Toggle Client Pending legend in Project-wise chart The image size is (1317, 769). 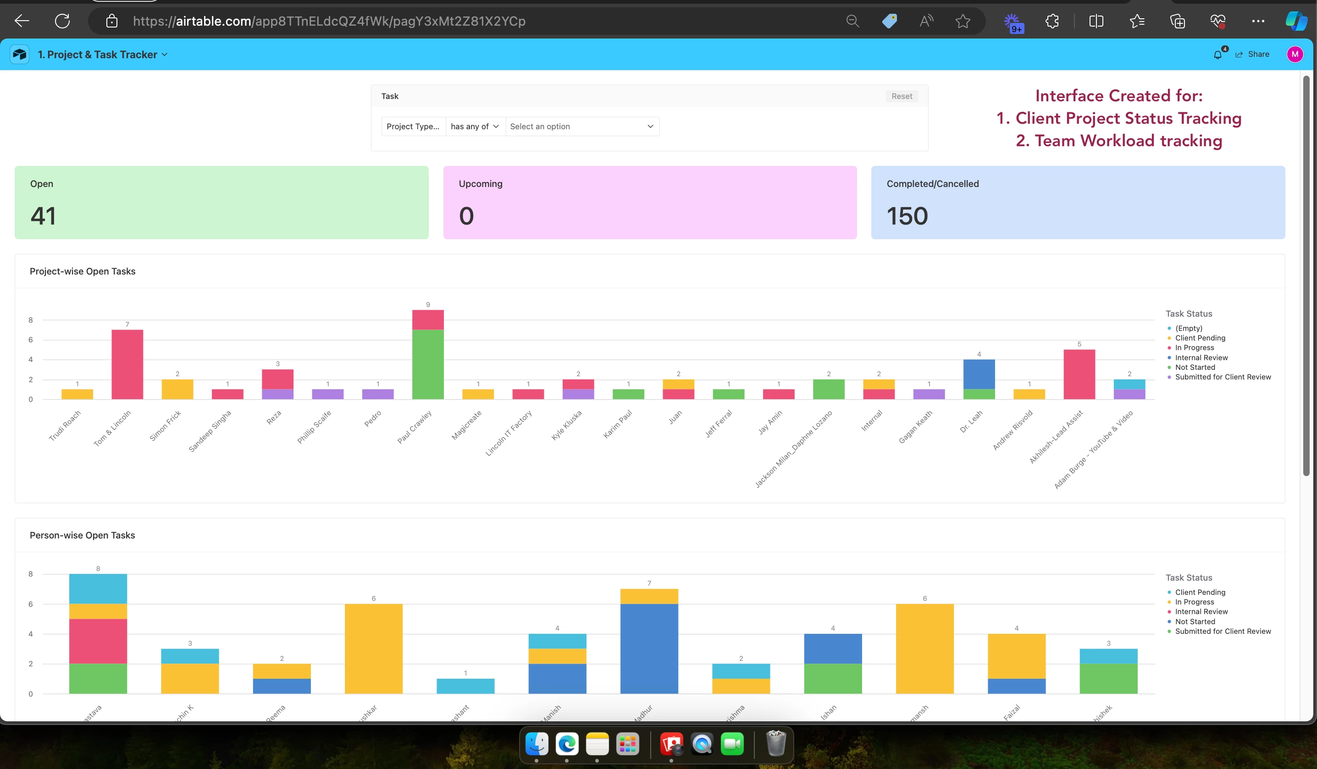tap(1200, 338)
